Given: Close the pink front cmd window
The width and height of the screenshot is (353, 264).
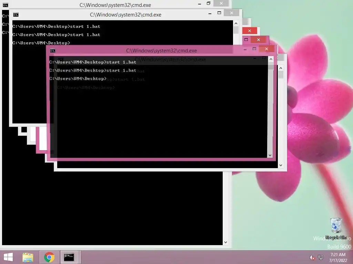Looking at the screenshot, I should (266, 49).
